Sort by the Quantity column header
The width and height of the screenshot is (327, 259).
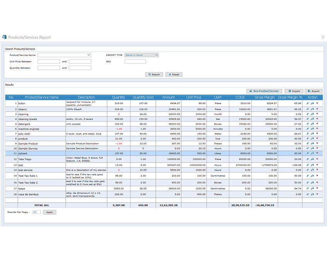pos(119,97)
